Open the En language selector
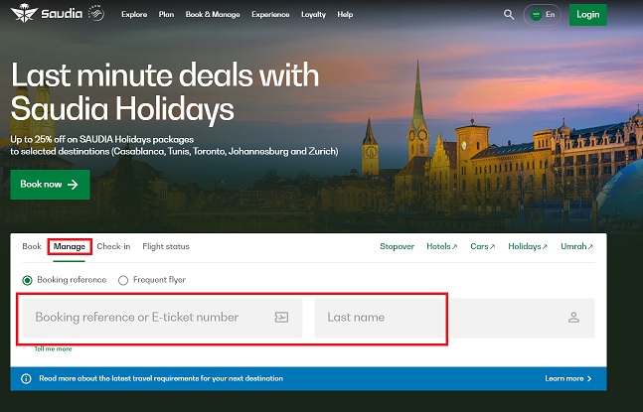The height and width of the screenshot is (412, 643). 542,15
